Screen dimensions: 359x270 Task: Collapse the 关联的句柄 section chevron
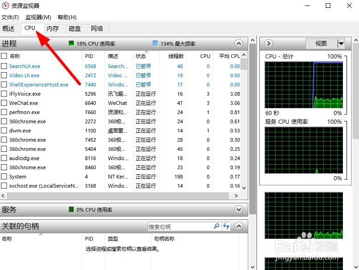point(239,226)
